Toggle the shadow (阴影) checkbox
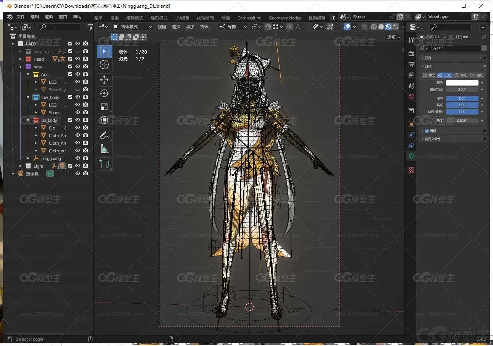 pos(427,131)
